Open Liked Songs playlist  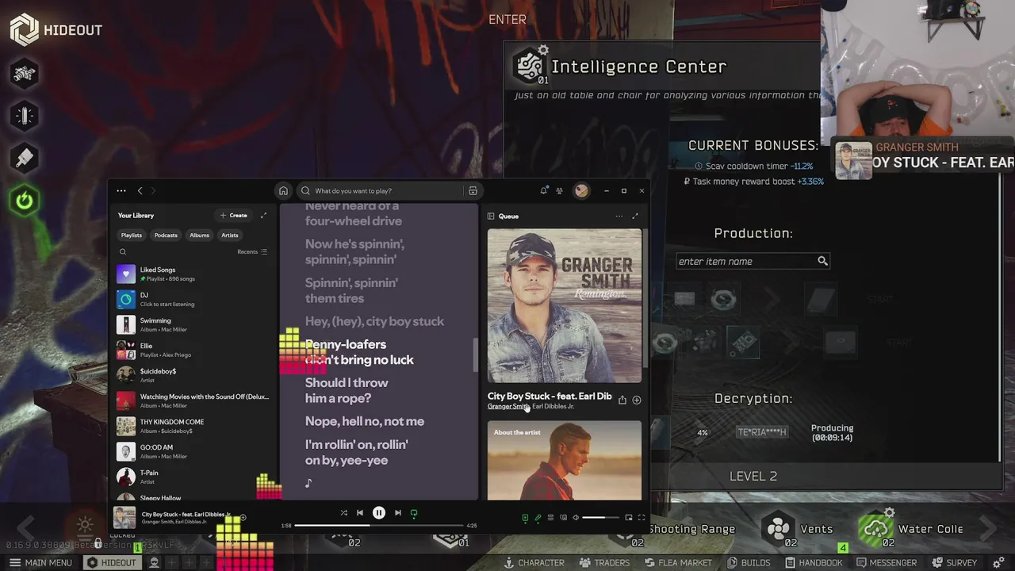(x=193, y=274)
